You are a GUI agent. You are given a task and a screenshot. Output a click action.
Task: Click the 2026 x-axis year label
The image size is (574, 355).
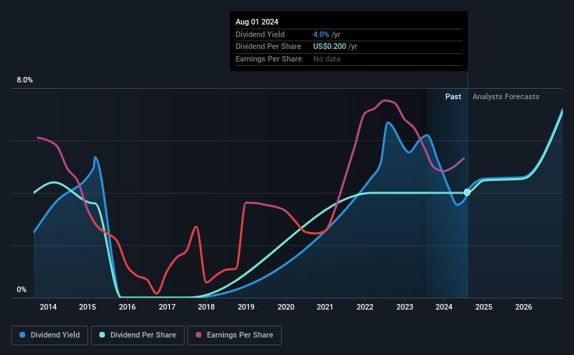click(524, 307)
